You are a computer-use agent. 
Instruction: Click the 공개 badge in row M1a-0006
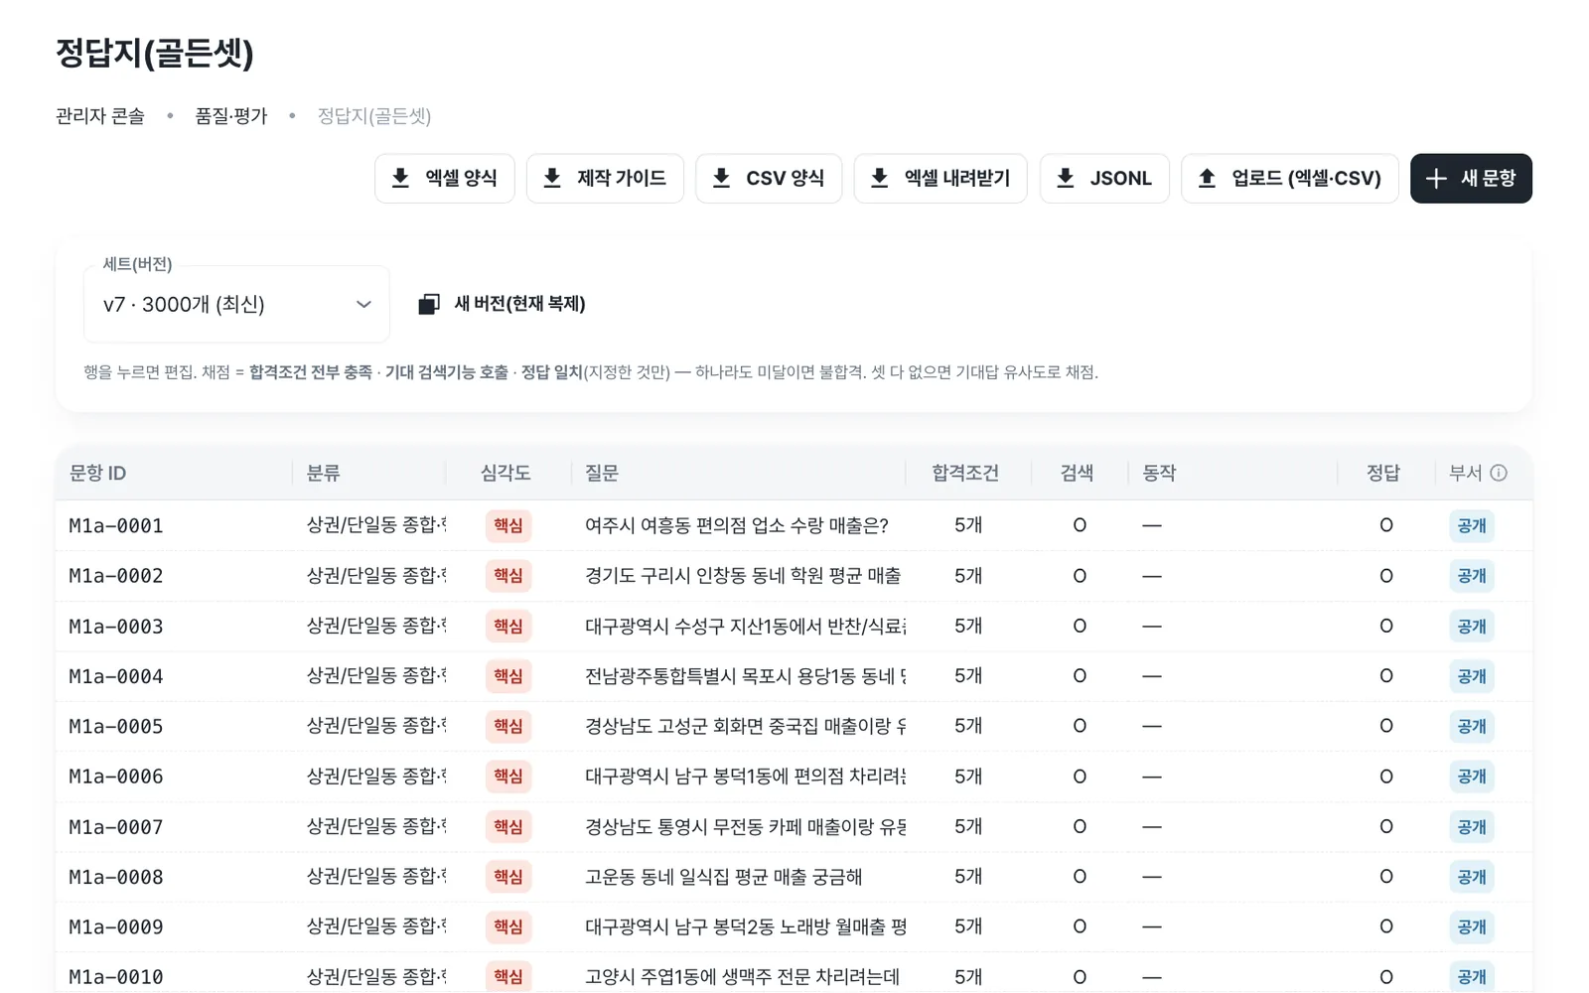point(1472,777)
